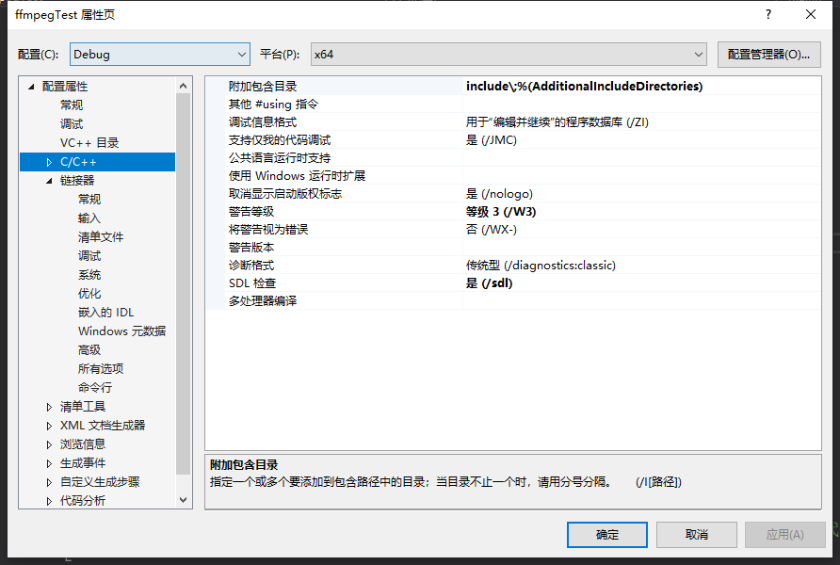Expand the 代码分析 node
The width and height of the screenshot is (840, 565).
pyautogui.click(x=49, y=501)
